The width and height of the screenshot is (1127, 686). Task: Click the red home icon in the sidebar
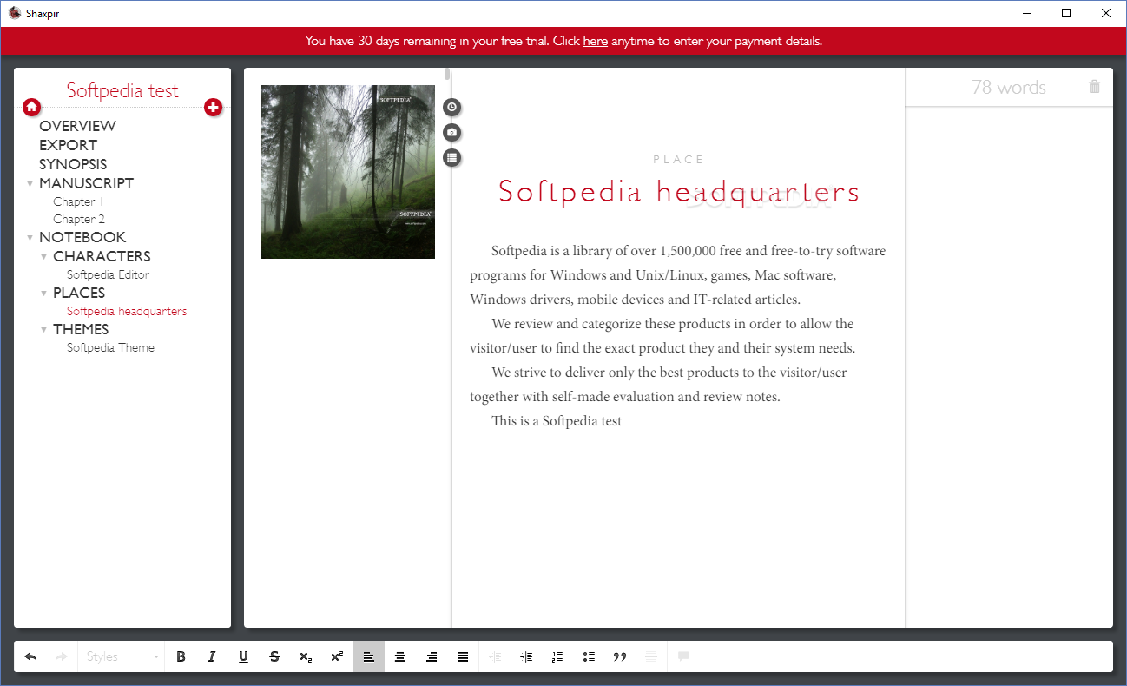point(31,107)
